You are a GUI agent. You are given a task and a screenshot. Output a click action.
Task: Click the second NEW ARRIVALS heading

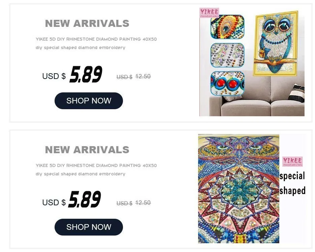[x=87, y=150]
